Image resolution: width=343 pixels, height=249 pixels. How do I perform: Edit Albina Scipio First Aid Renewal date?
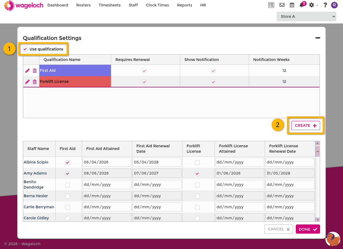(157, 162)
